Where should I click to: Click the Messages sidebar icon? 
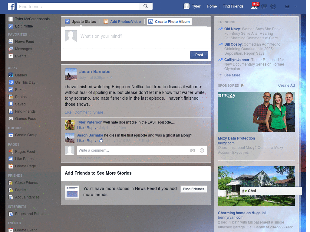point(11,49)
